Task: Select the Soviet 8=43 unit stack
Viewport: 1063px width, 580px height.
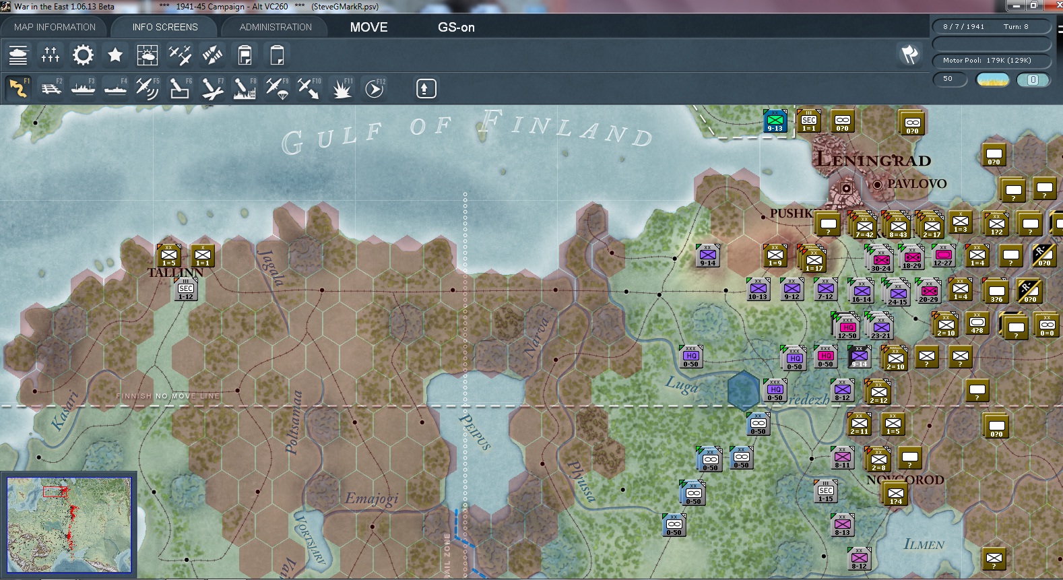Action: click(897, 226)
